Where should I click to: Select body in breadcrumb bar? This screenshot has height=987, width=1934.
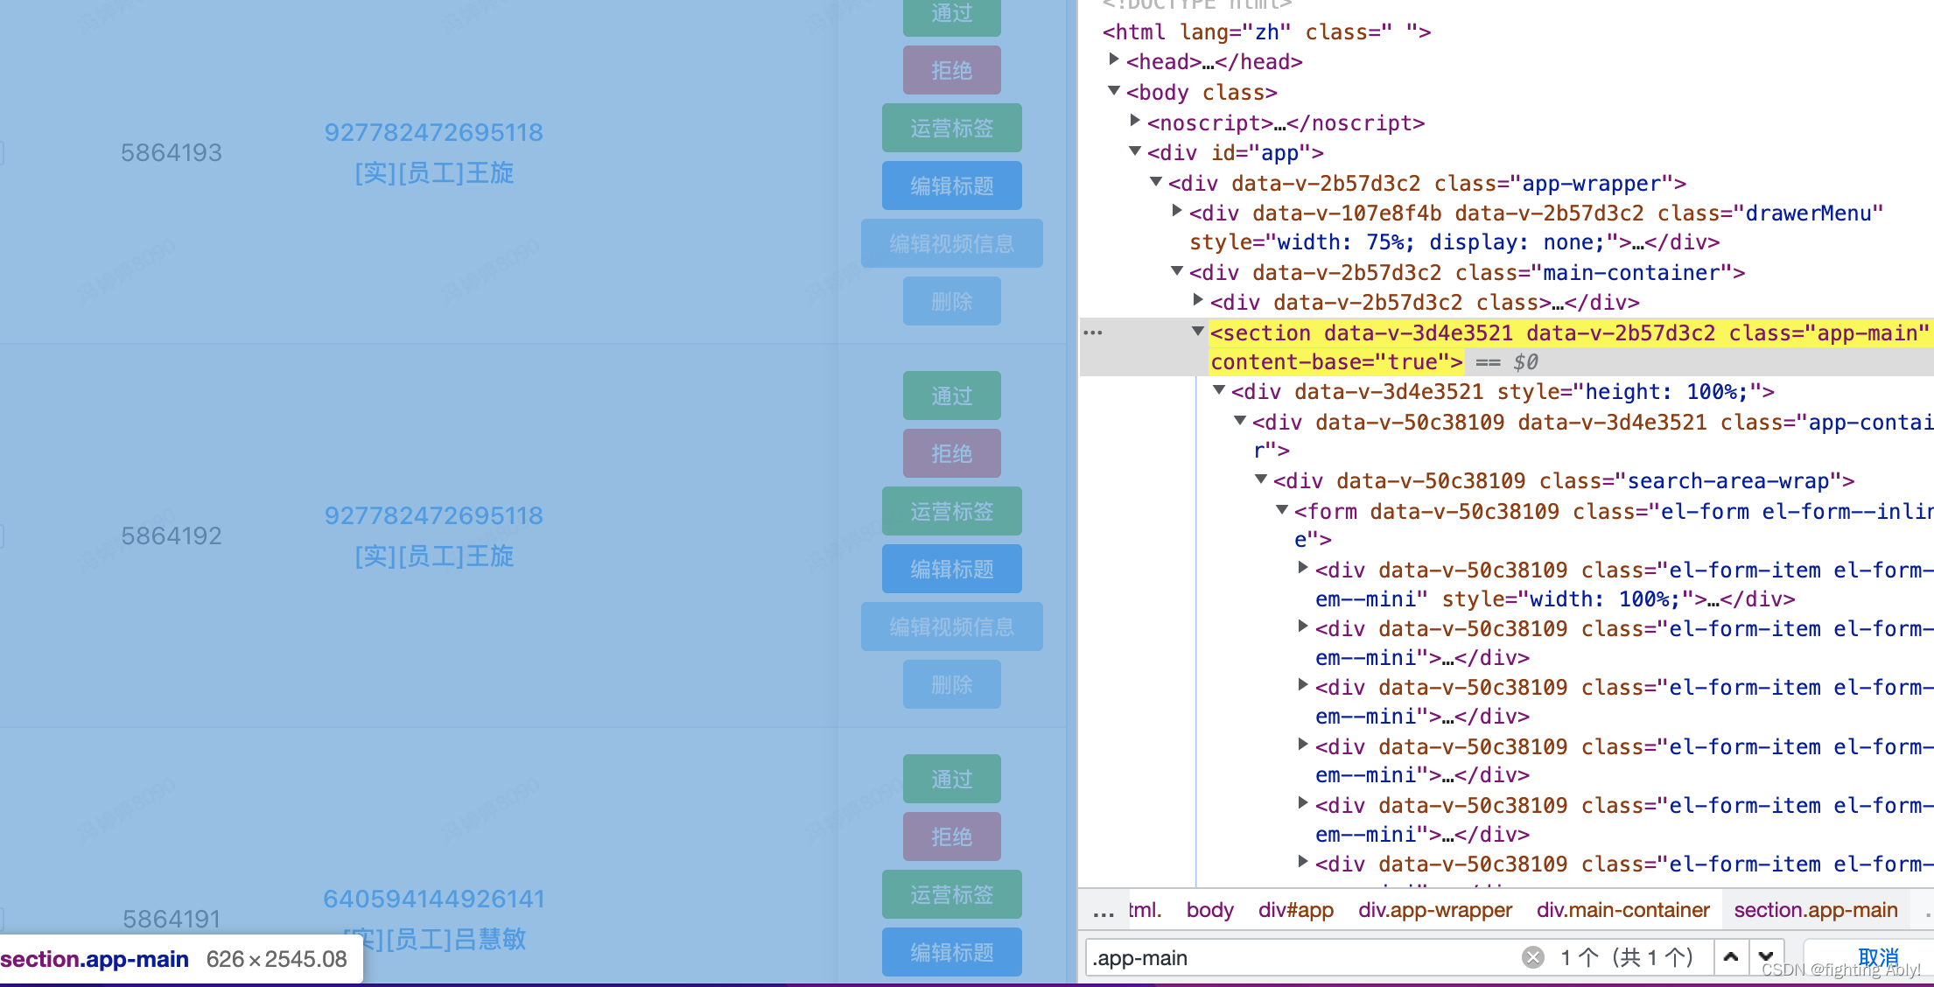(x=1209, y=910)
